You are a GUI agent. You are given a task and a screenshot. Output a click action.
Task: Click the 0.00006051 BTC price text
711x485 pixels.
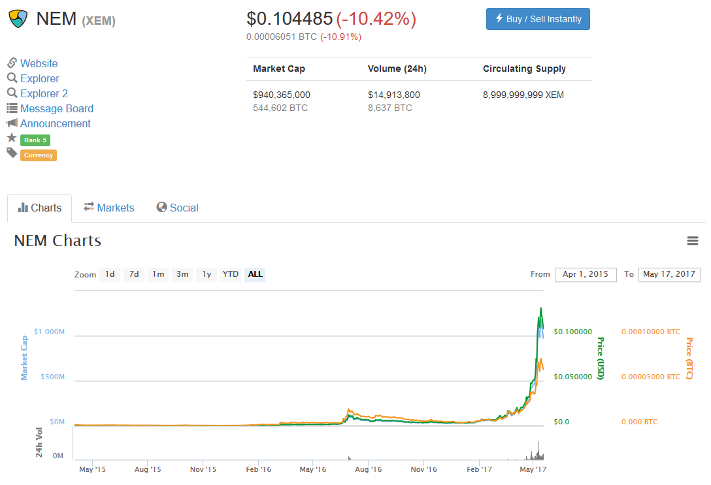(282, 37)
